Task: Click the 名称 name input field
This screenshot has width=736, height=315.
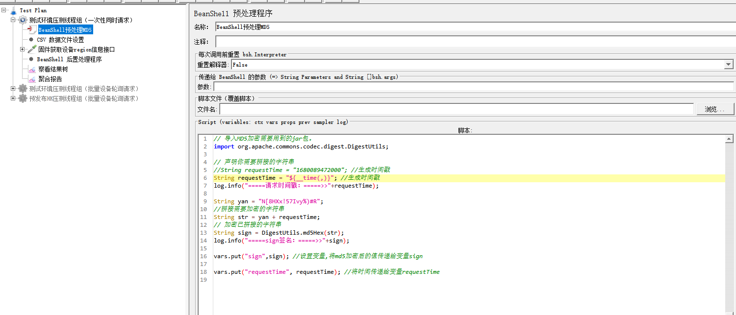Action: (x=343, y=26)
